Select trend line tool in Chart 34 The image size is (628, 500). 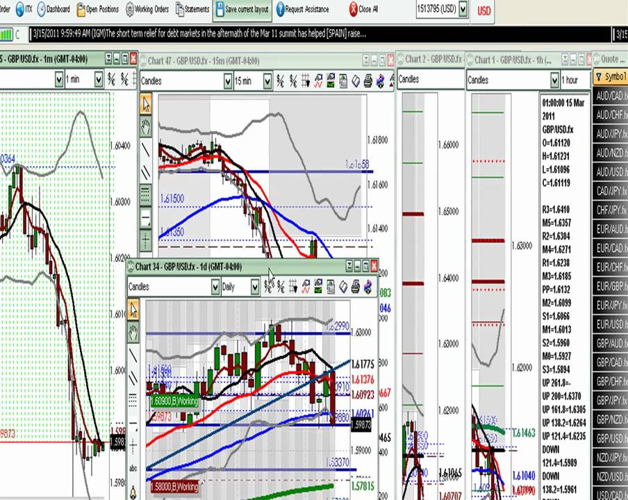coord(133,355)
